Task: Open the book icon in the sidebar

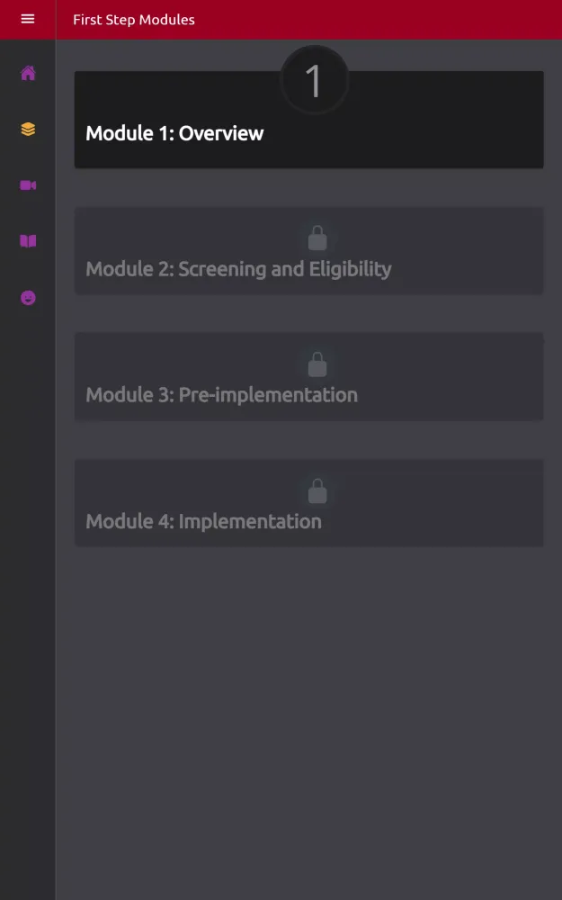Action: tap(27, 241)
